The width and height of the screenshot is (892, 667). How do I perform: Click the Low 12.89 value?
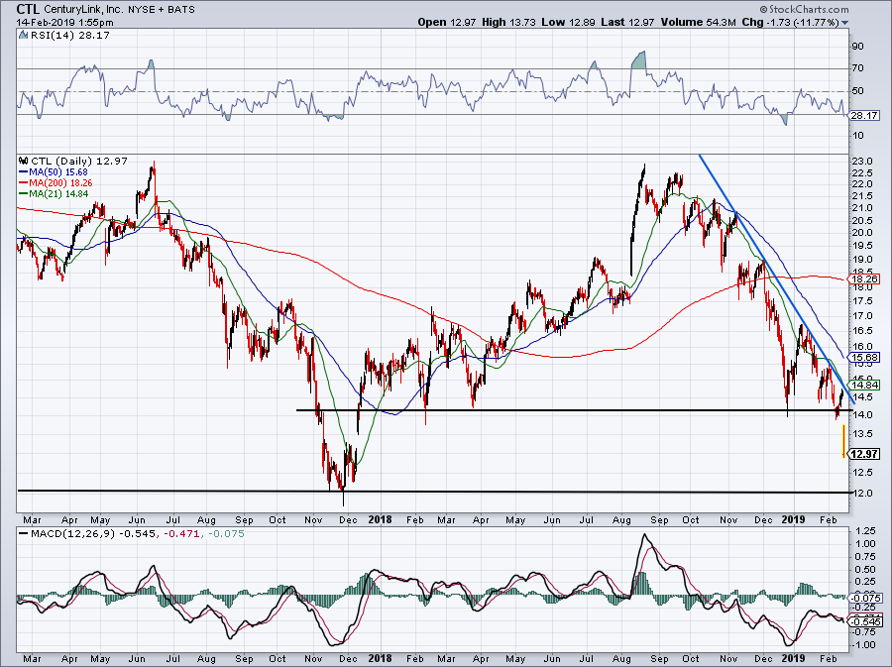point(567,22)
